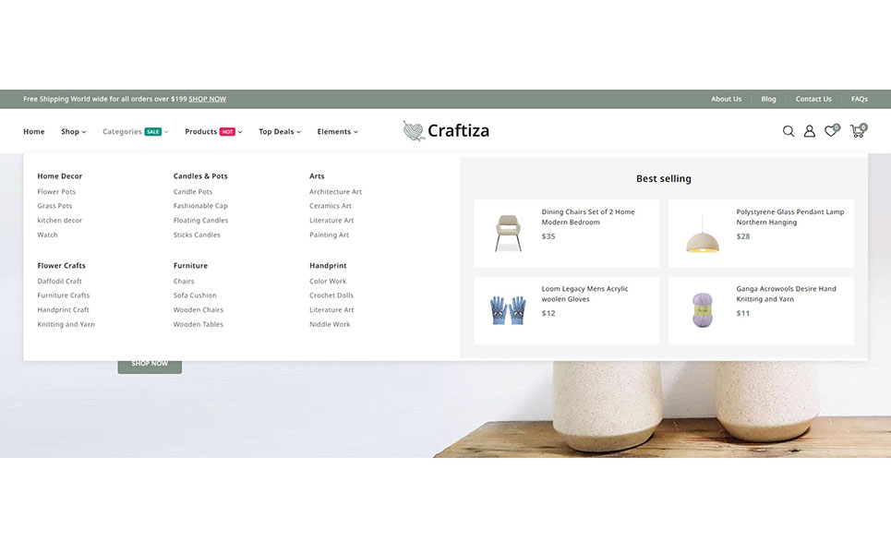
Task: Go to the Home menu item
Action: [34, 132]
